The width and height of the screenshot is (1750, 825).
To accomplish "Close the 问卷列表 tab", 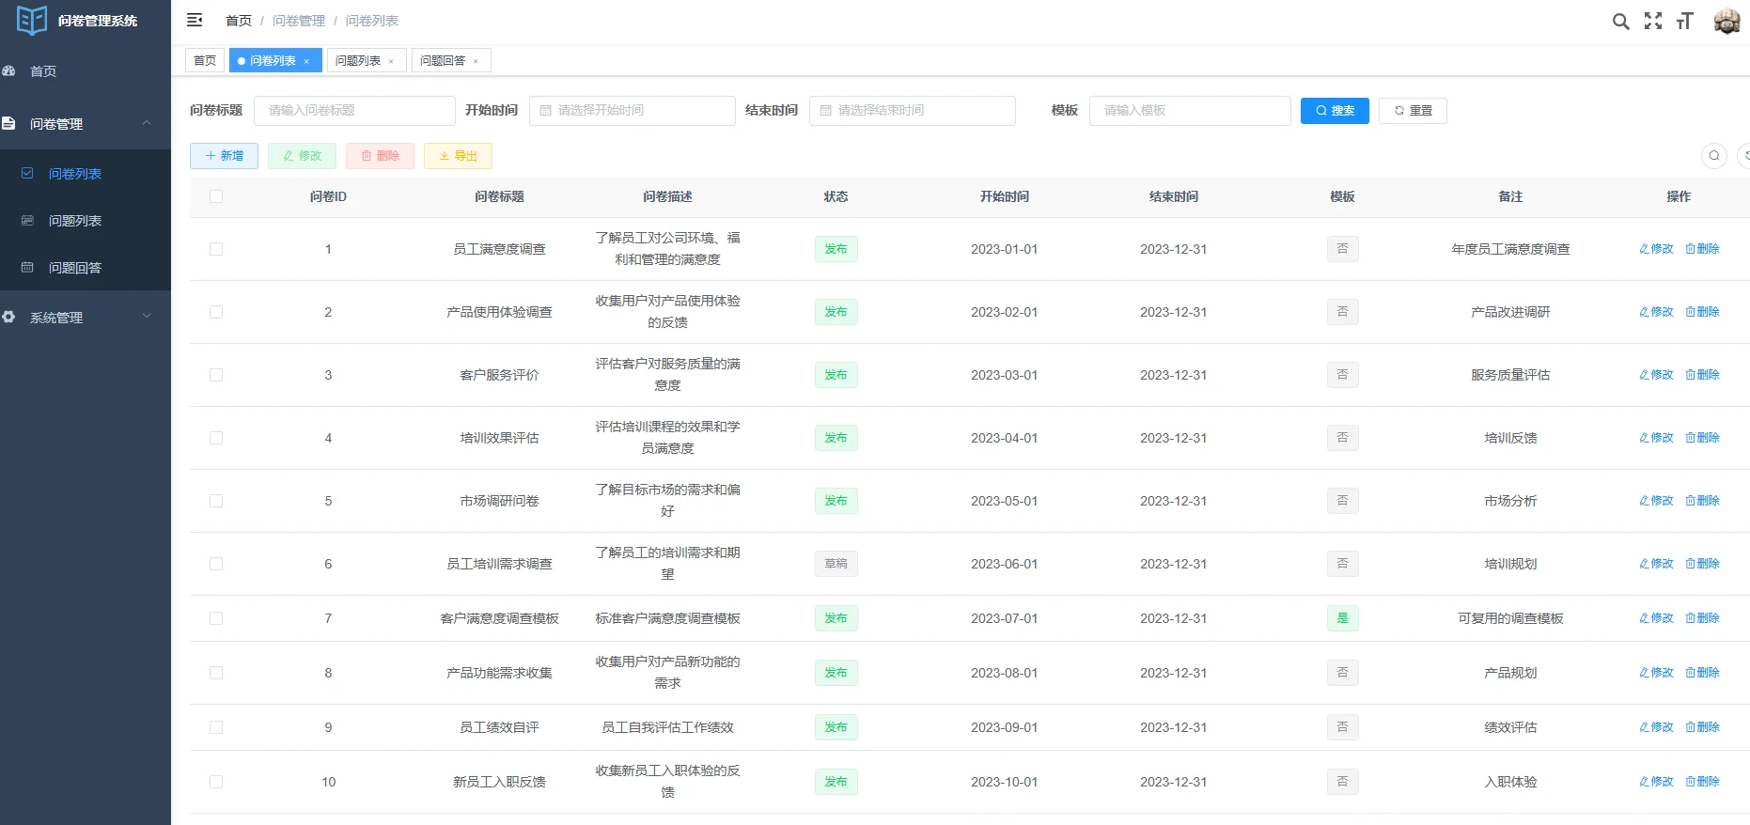I will coord(306,61).
